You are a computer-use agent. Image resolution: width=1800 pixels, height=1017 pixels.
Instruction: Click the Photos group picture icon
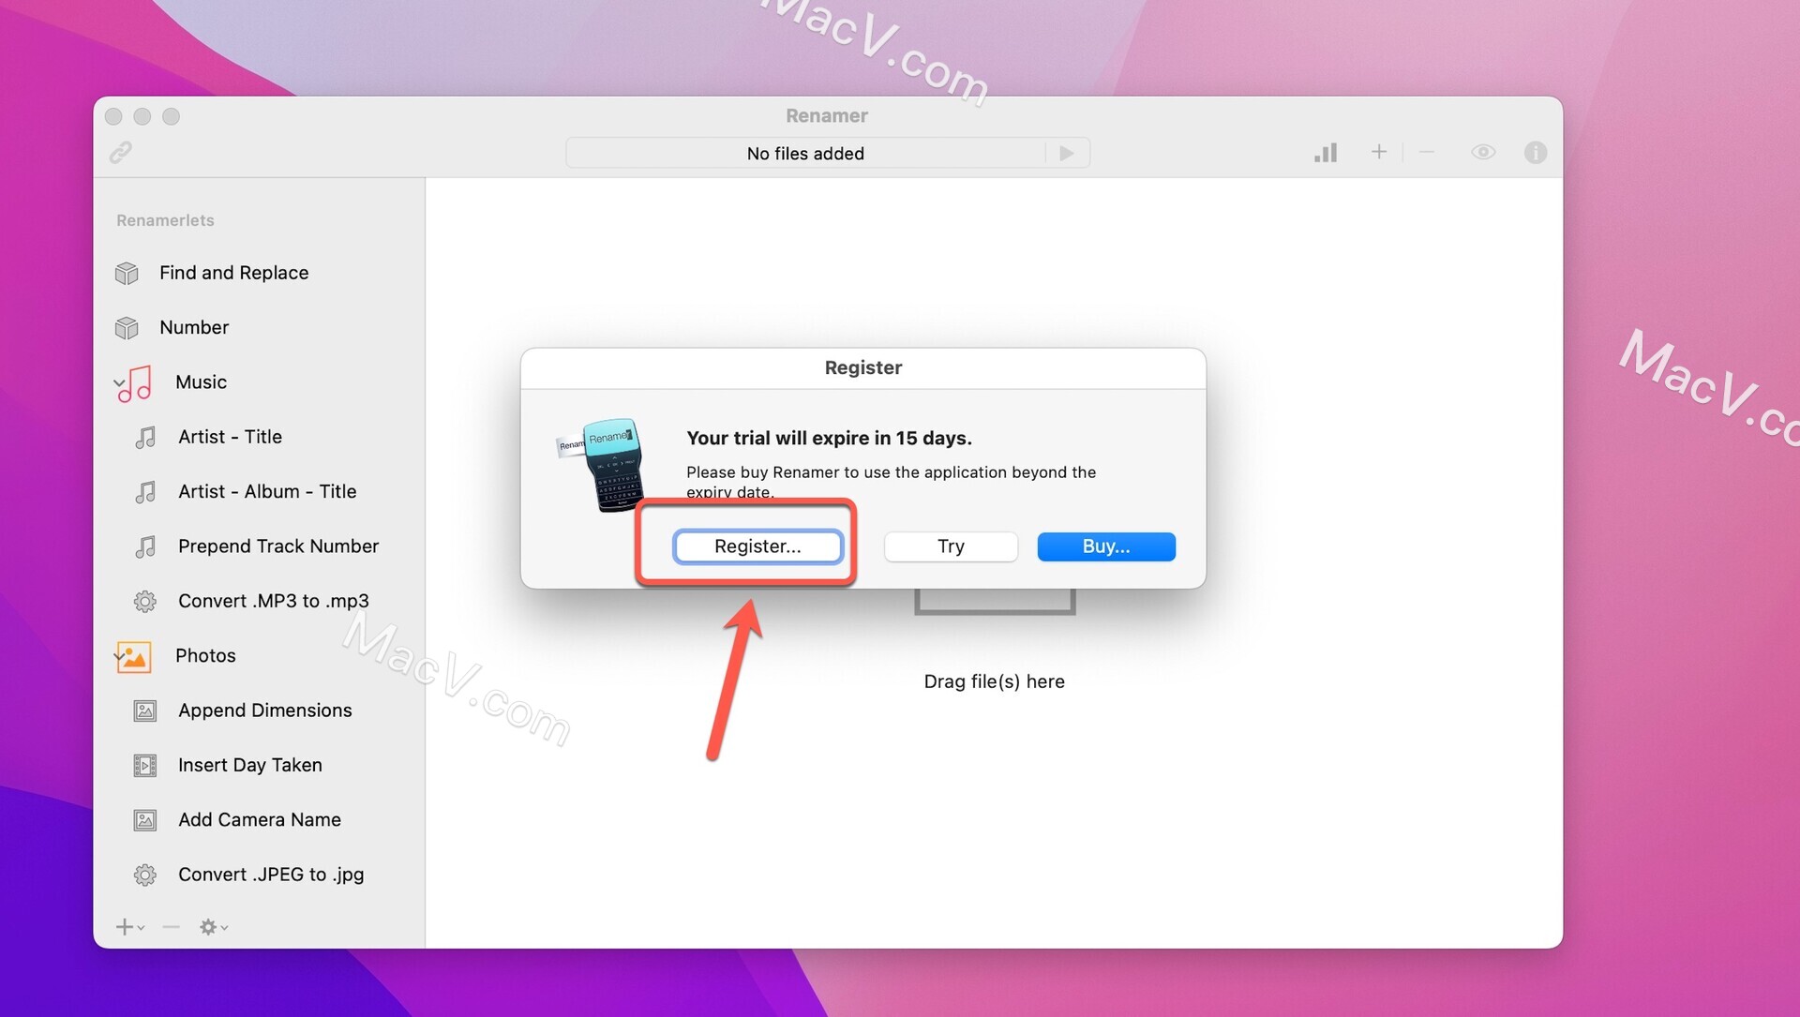pyautogui.click(x=134, y=657)
